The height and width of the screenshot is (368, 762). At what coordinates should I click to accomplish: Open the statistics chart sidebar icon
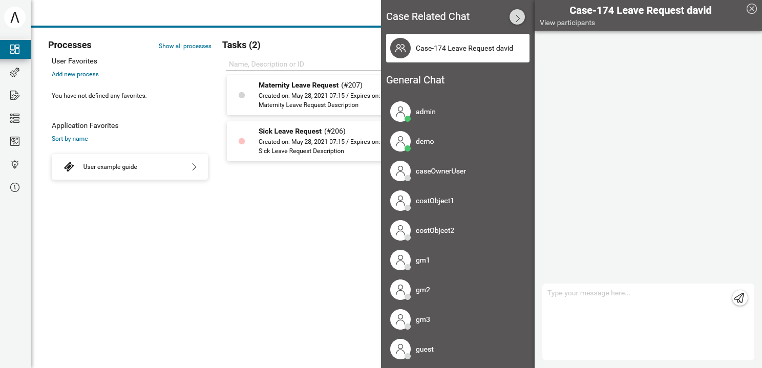15,141
